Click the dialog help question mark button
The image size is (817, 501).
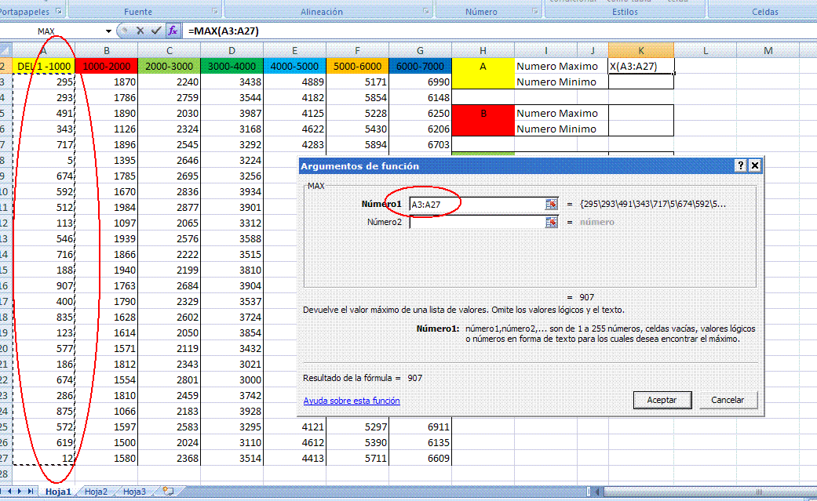[740, 166]
